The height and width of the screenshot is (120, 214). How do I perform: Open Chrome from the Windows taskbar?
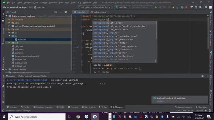[x=78, y=117]
